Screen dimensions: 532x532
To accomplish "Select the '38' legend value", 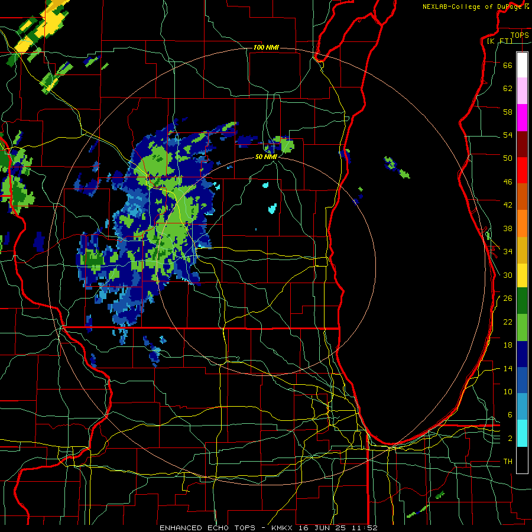I will 508,228.
